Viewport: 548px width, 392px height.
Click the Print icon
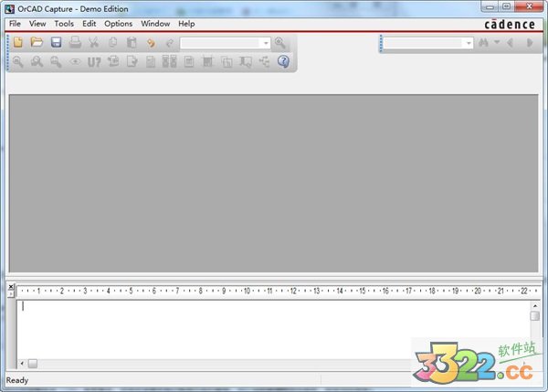point(76,43)
